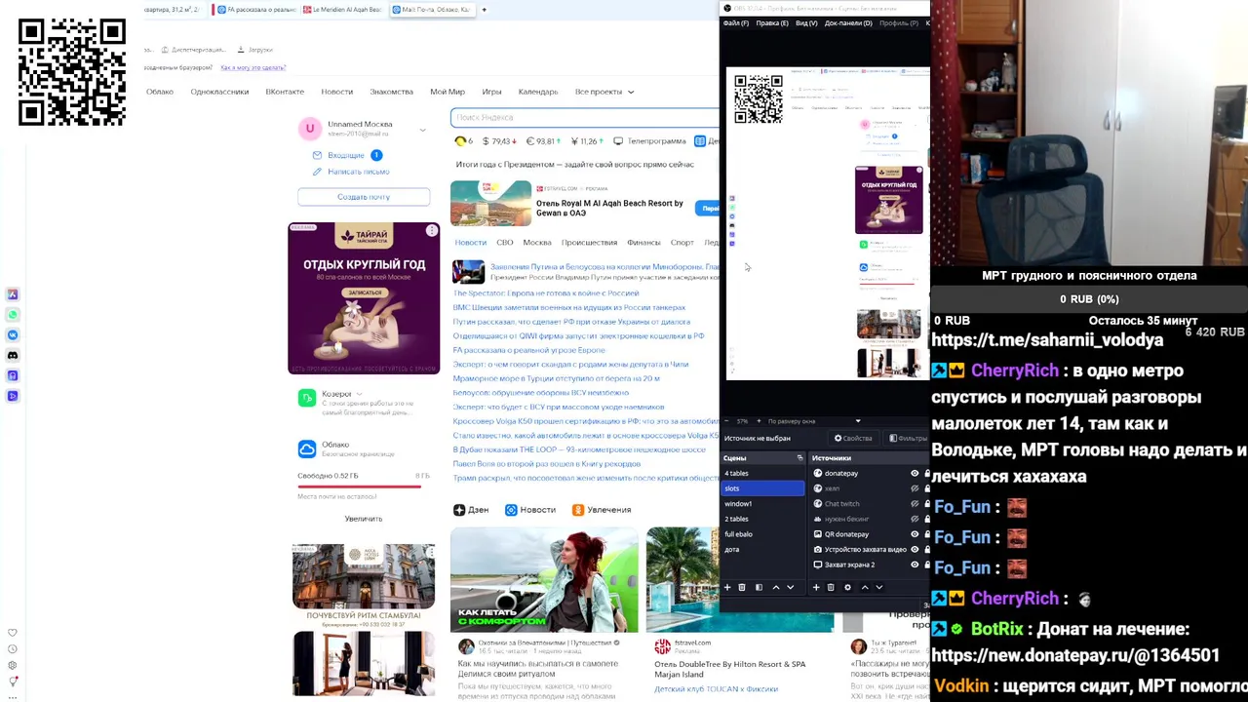Click the Создать почту button
The width and height of the screenshot is (1248, 702).
[x=364, y=197]
